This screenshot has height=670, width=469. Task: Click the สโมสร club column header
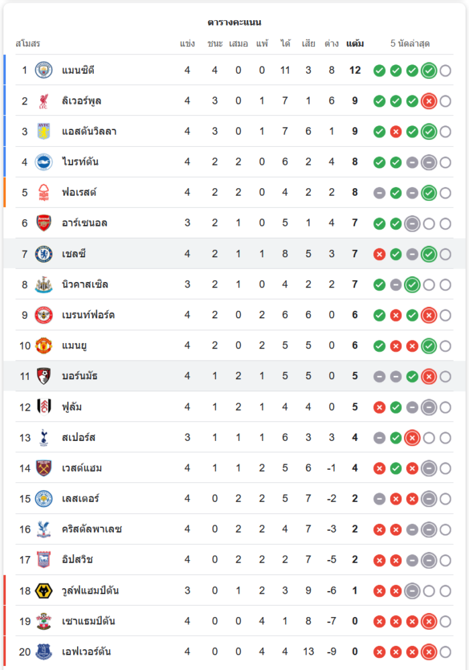[x=28, y=44]
